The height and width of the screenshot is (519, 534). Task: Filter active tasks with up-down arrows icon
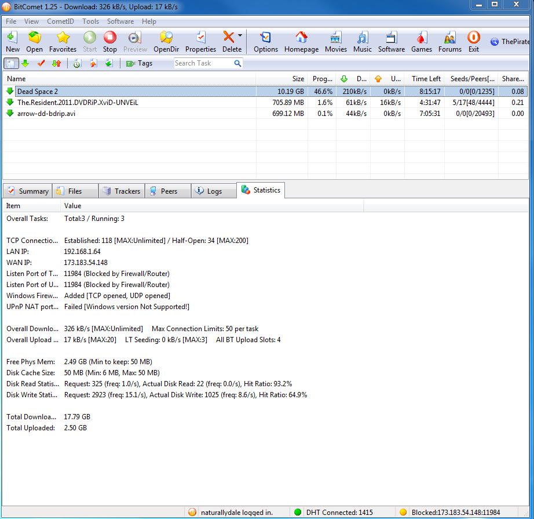(57, 63)
